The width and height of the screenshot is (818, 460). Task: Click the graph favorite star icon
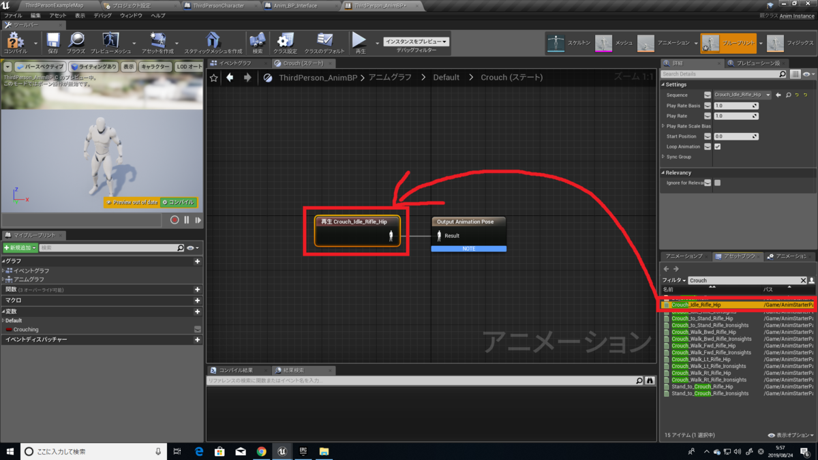click(214, 78)
